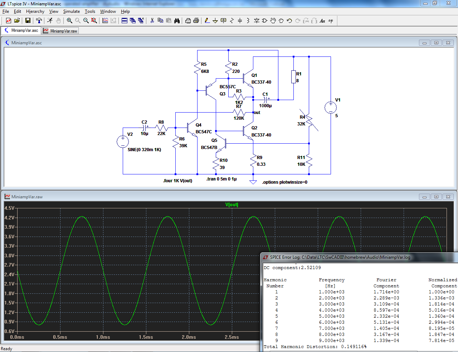Select the Cut scissors tool
Screen dimensions: 458x352
(152, 21)
